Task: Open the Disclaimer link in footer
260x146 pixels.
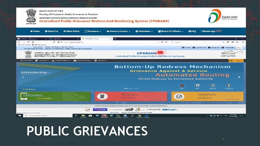Action: coord(115,112)
